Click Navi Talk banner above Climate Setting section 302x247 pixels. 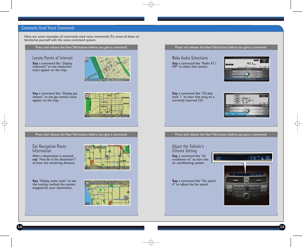(x=221, y=135)
